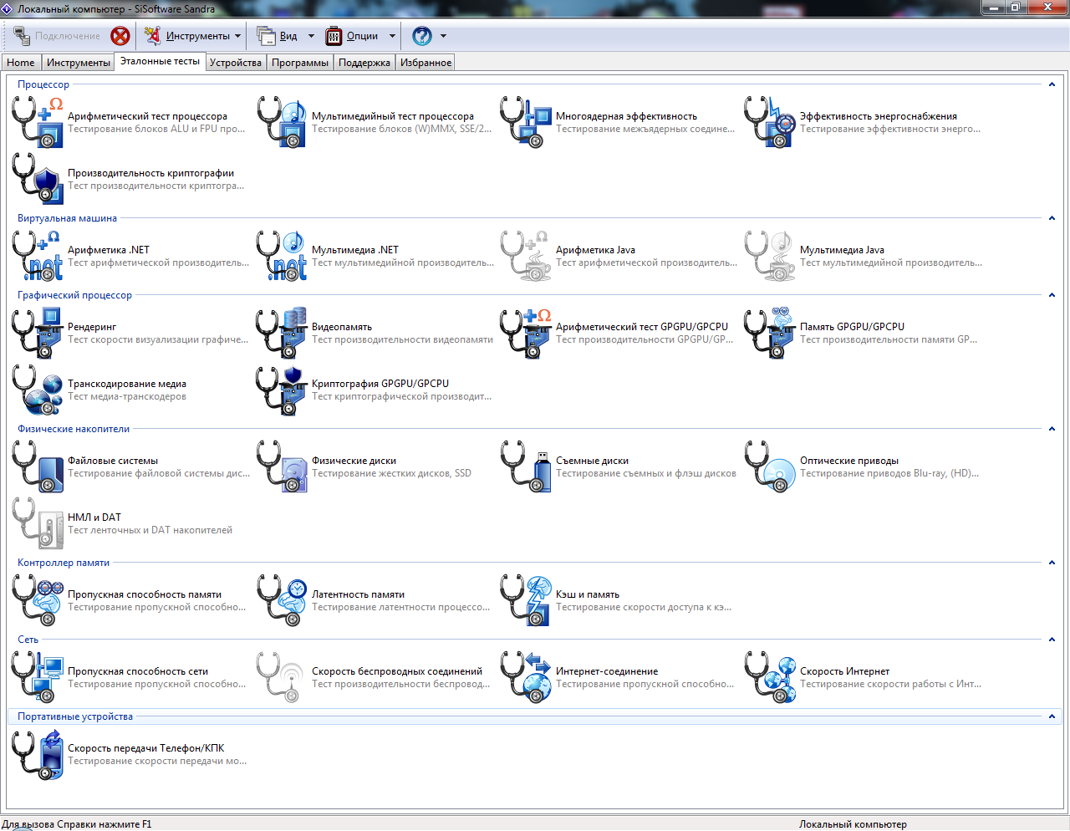Open Пропускная способность памяти icon
Viewport: 1070px width, 831px height.
click(38, 600)
